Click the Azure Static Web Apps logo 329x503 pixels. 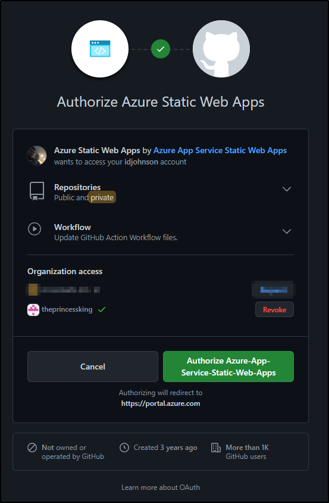click(x=100, y=49)
